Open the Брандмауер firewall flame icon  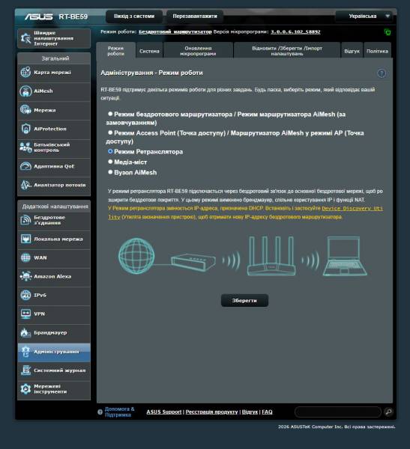click(x=25, y=333)
